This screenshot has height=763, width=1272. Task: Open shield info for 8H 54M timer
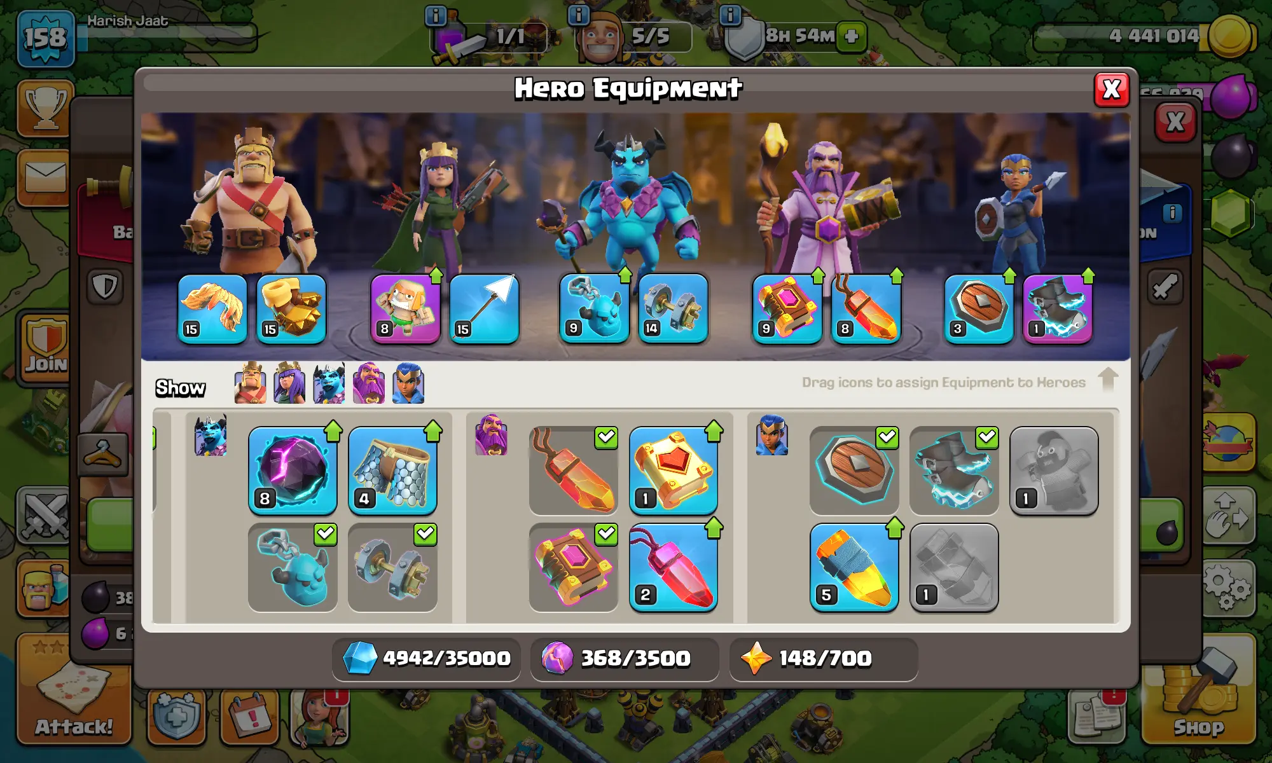(730, 15)
